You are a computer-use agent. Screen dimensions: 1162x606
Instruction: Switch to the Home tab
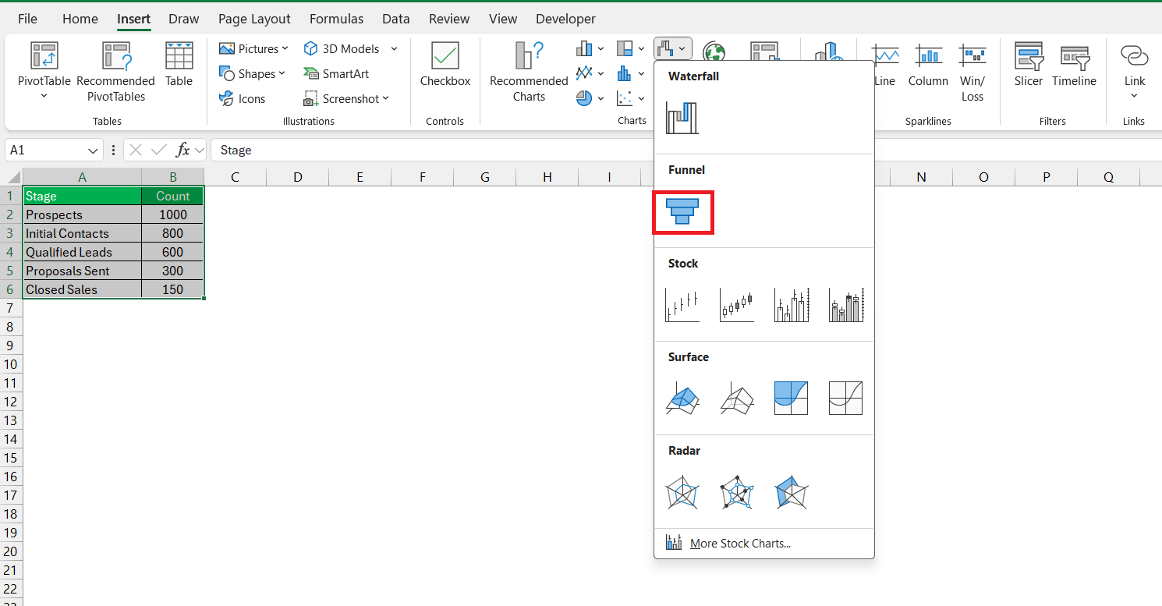(x=80, y=19)
